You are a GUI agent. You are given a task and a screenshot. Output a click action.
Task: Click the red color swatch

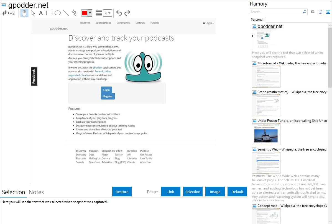click(85, 13)
